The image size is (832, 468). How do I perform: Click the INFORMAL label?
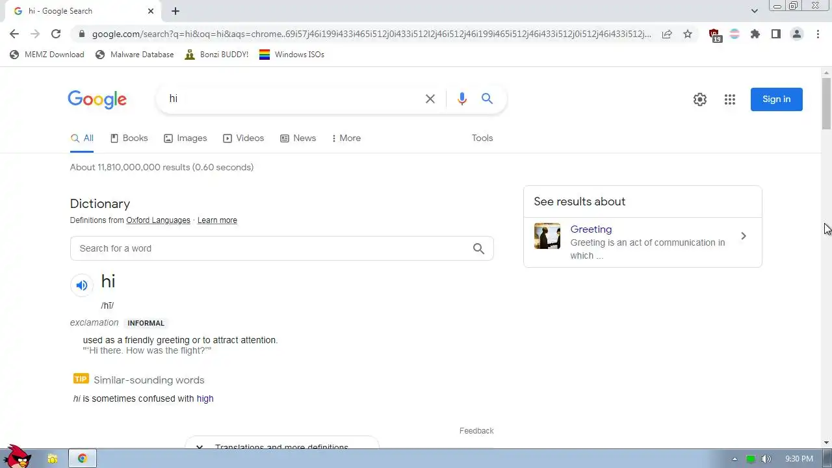pyautogui.click(x=146, y=323)
